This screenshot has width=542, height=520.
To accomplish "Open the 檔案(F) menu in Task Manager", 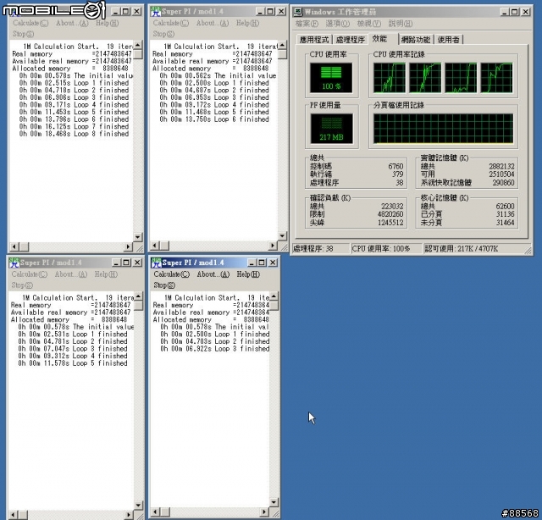I will click(x=307, y=24).
